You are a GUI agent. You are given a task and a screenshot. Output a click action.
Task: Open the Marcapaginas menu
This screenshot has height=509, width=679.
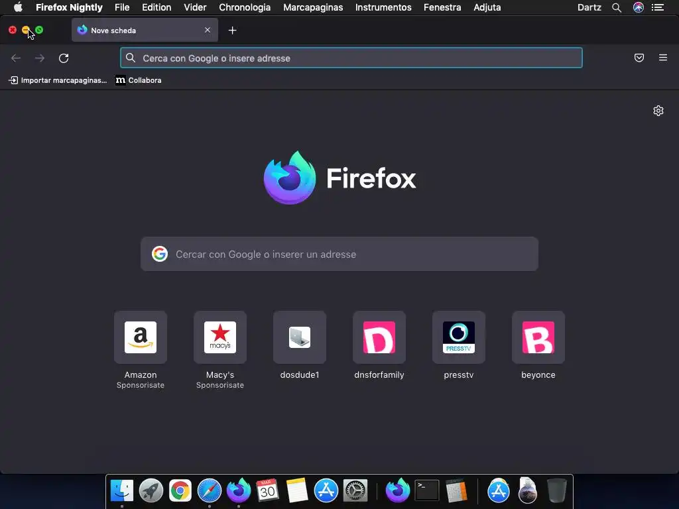click(313, 7)
